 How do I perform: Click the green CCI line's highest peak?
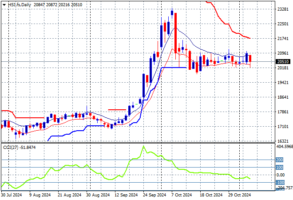pos(143,146)
